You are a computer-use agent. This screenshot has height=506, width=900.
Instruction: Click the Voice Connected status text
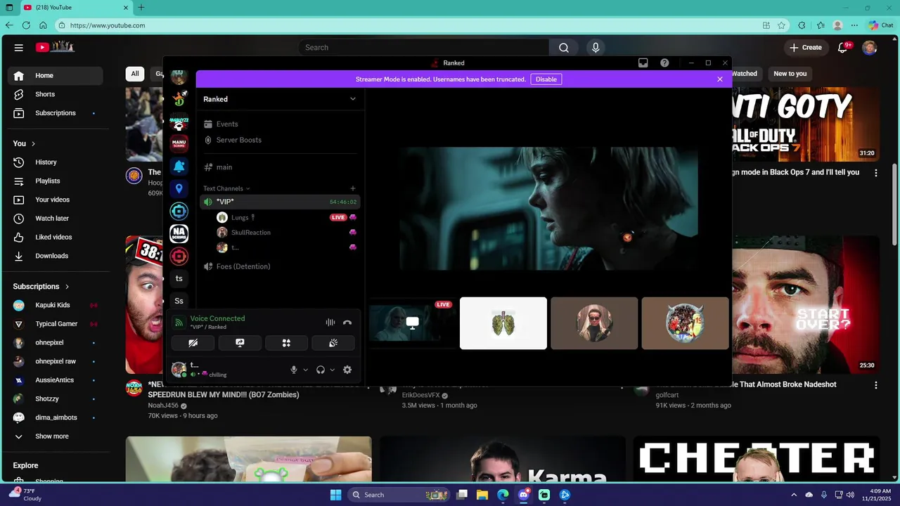pos(217,318)
